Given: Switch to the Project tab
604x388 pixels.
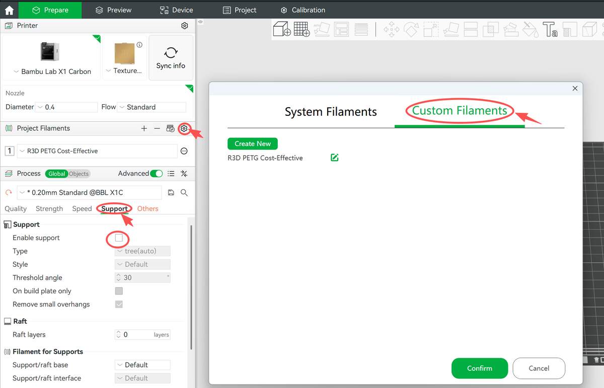Looking at the screenshot, I should (240, 10).
